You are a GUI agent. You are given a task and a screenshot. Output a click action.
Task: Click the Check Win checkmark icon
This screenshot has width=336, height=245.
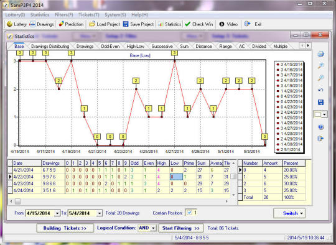point(187,24)
